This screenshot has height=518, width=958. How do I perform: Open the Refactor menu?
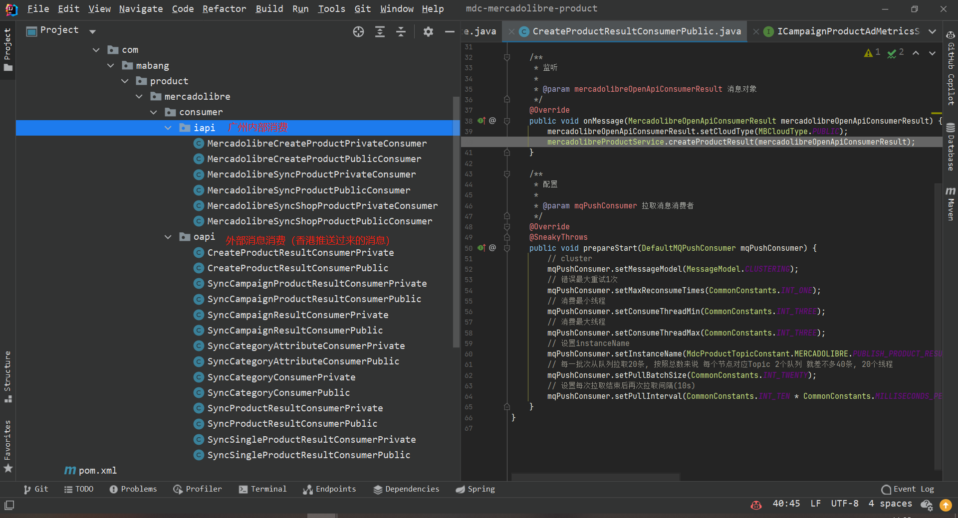pyautogui.click(x=224, y=8)
